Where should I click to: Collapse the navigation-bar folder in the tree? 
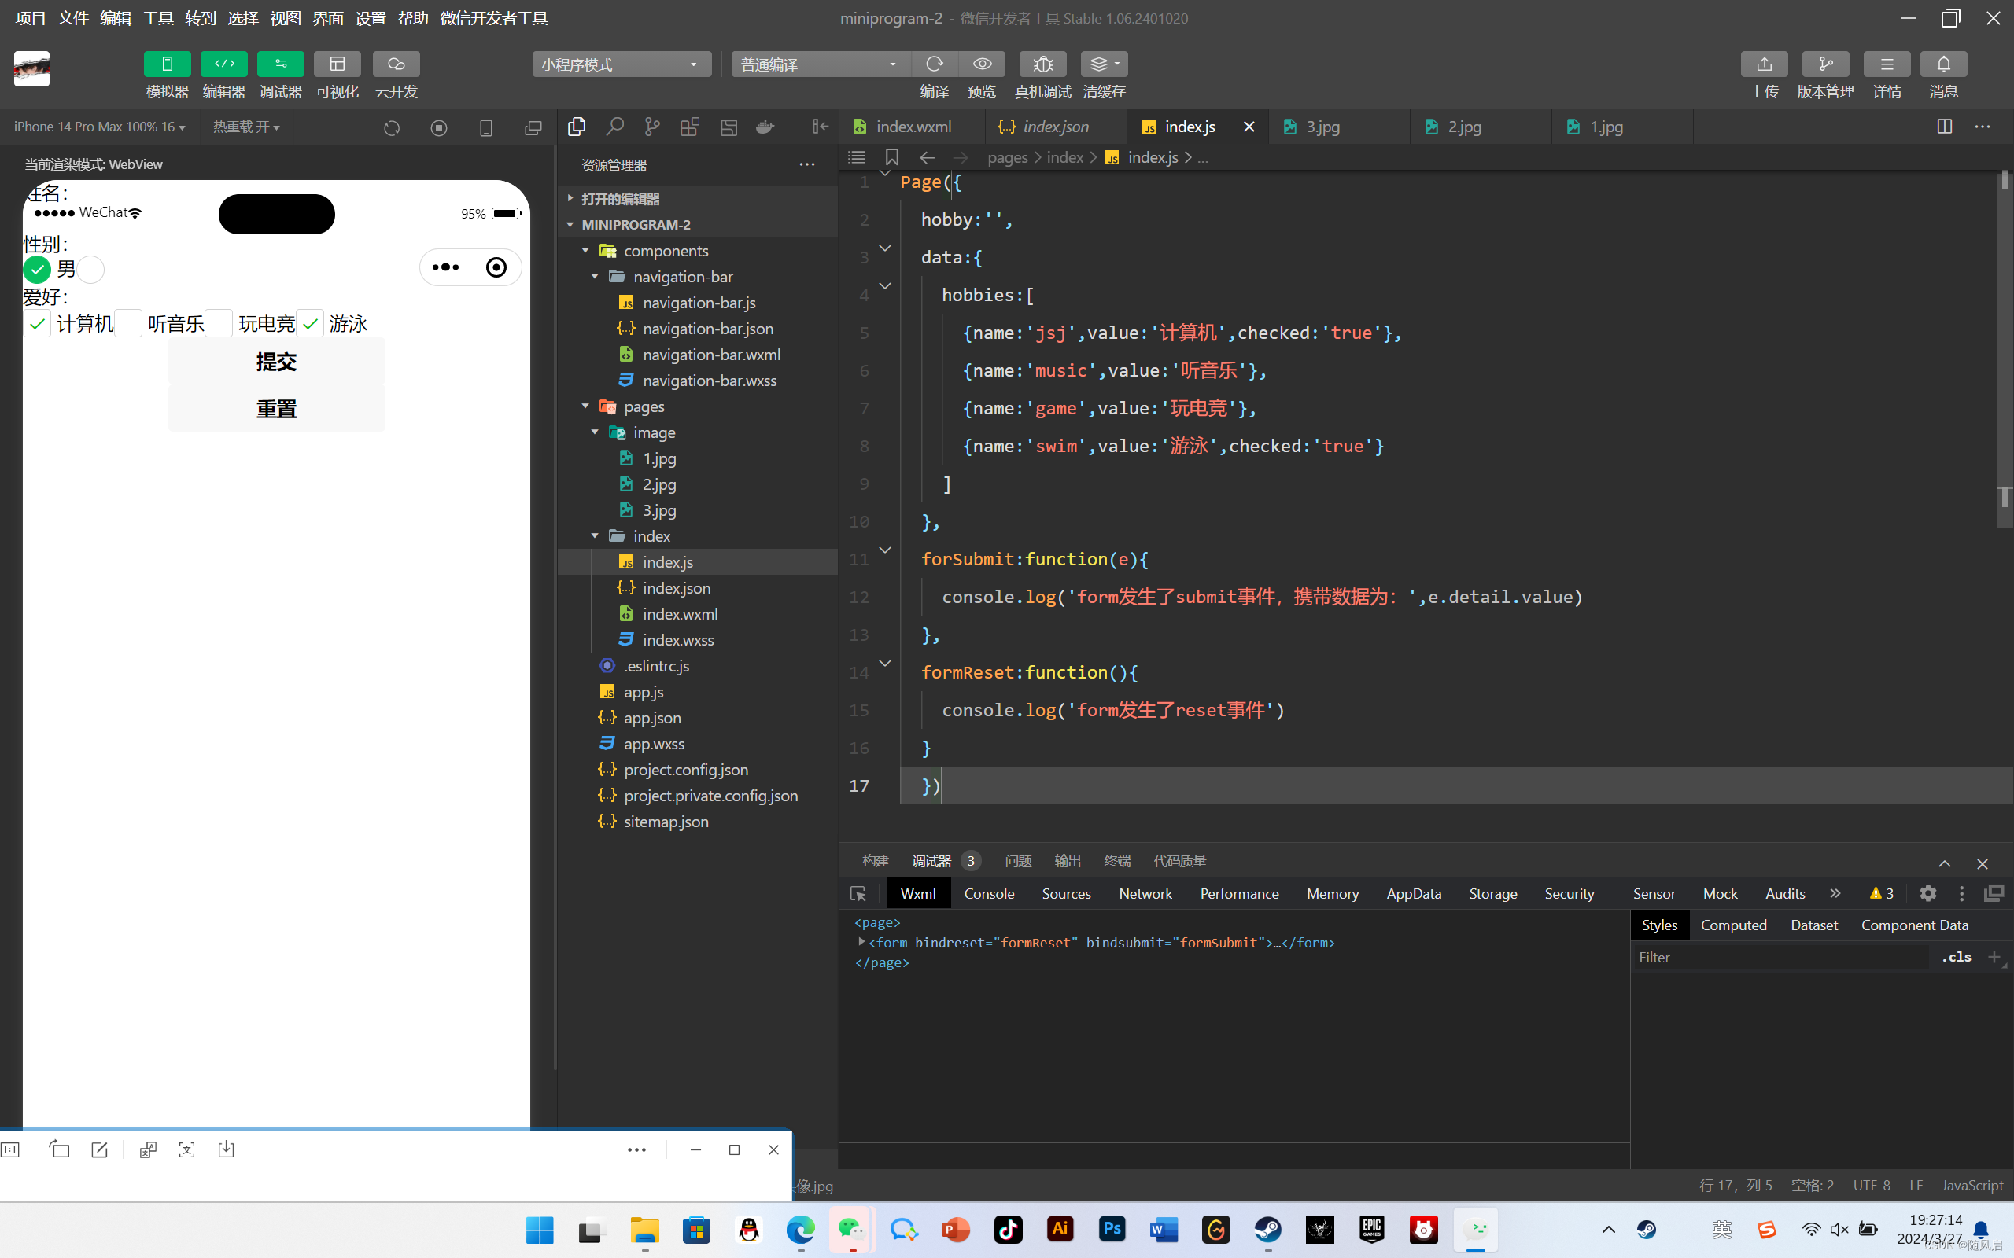pos(595,276)
